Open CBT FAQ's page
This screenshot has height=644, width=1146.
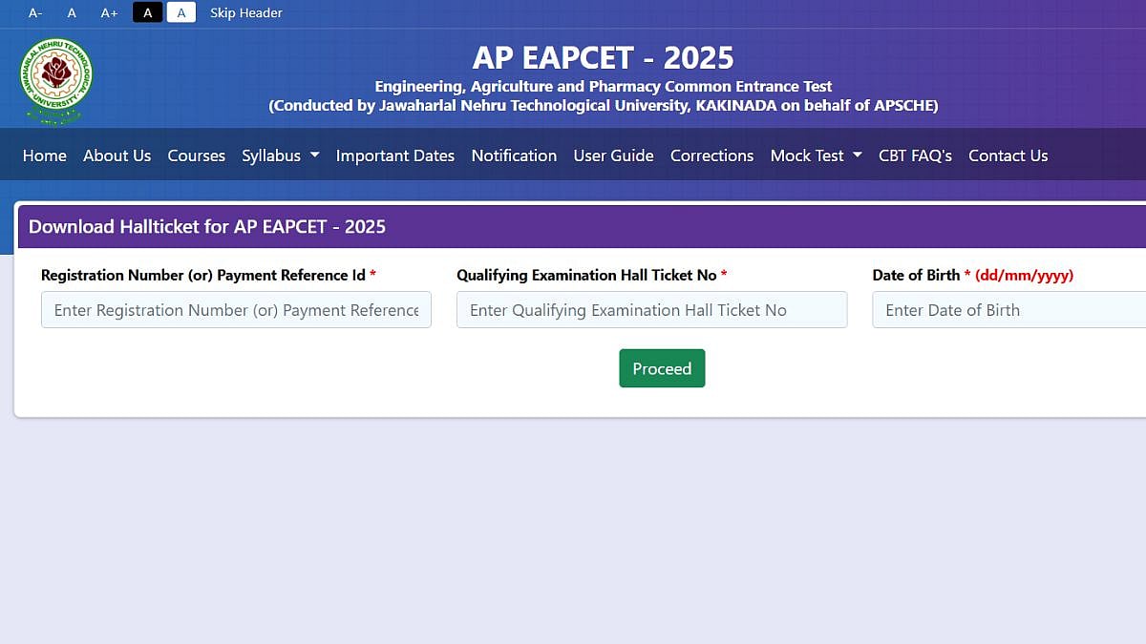coord(915,156)
